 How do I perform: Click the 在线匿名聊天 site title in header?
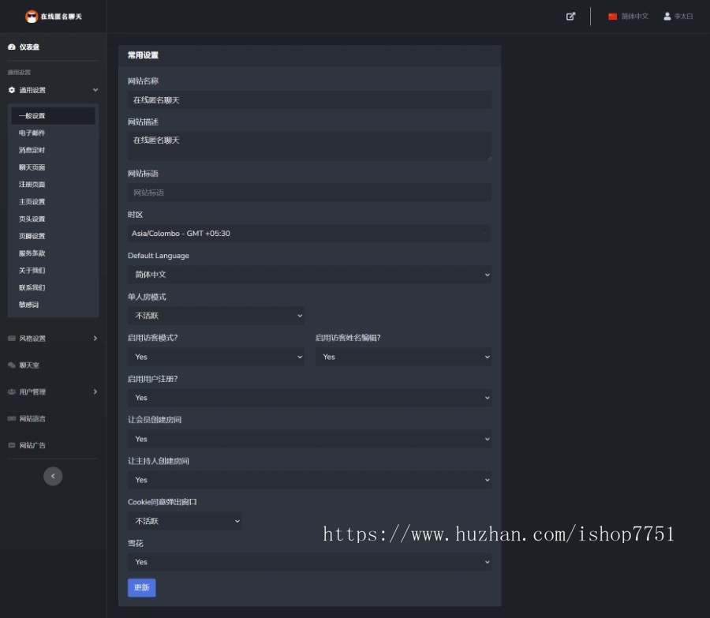click(61, 17)
